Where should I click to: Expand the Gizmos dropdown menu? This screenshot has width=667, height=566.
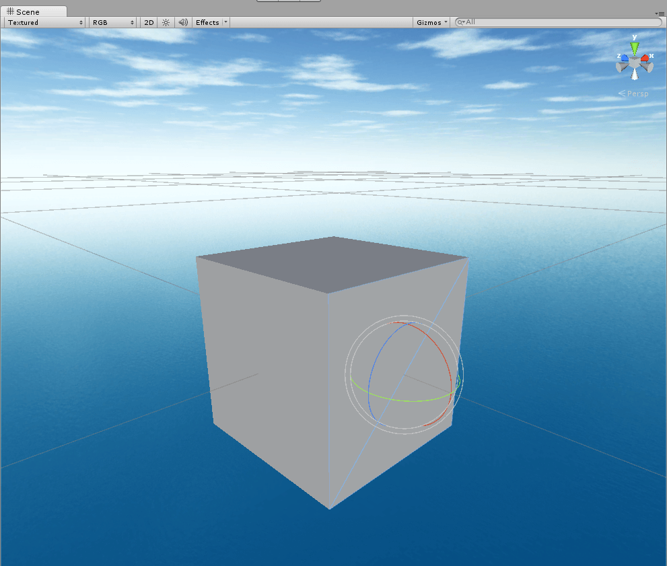pyautogui.click(x=432, y=22)
